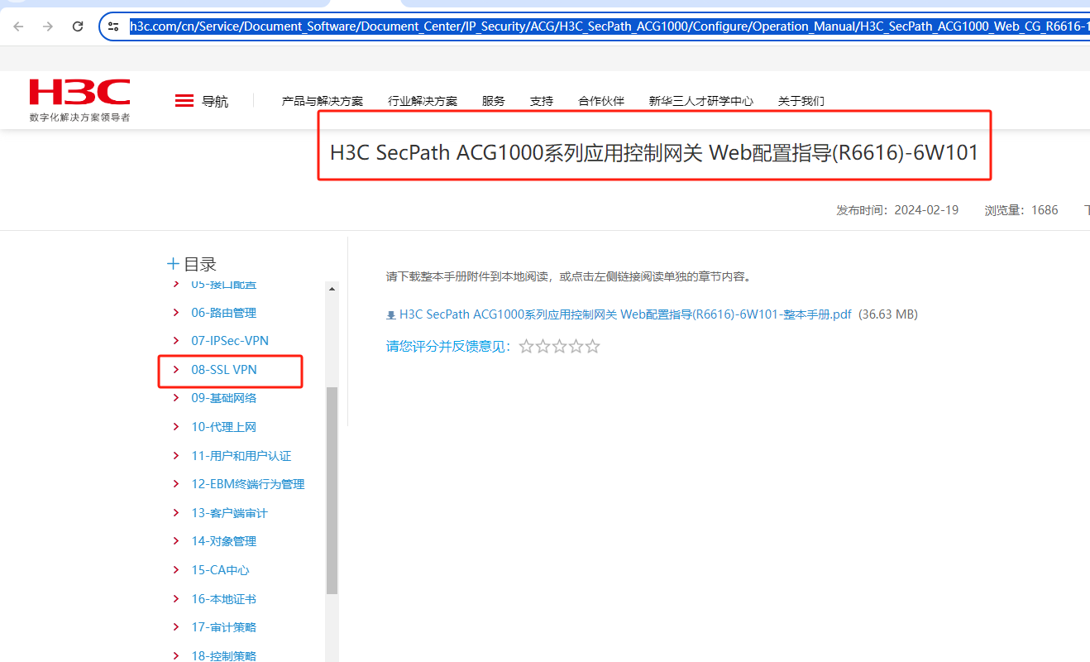Open the 关于我们 menu item
Viewport: 1090px width, 662px height.
[x=801, y=101]
